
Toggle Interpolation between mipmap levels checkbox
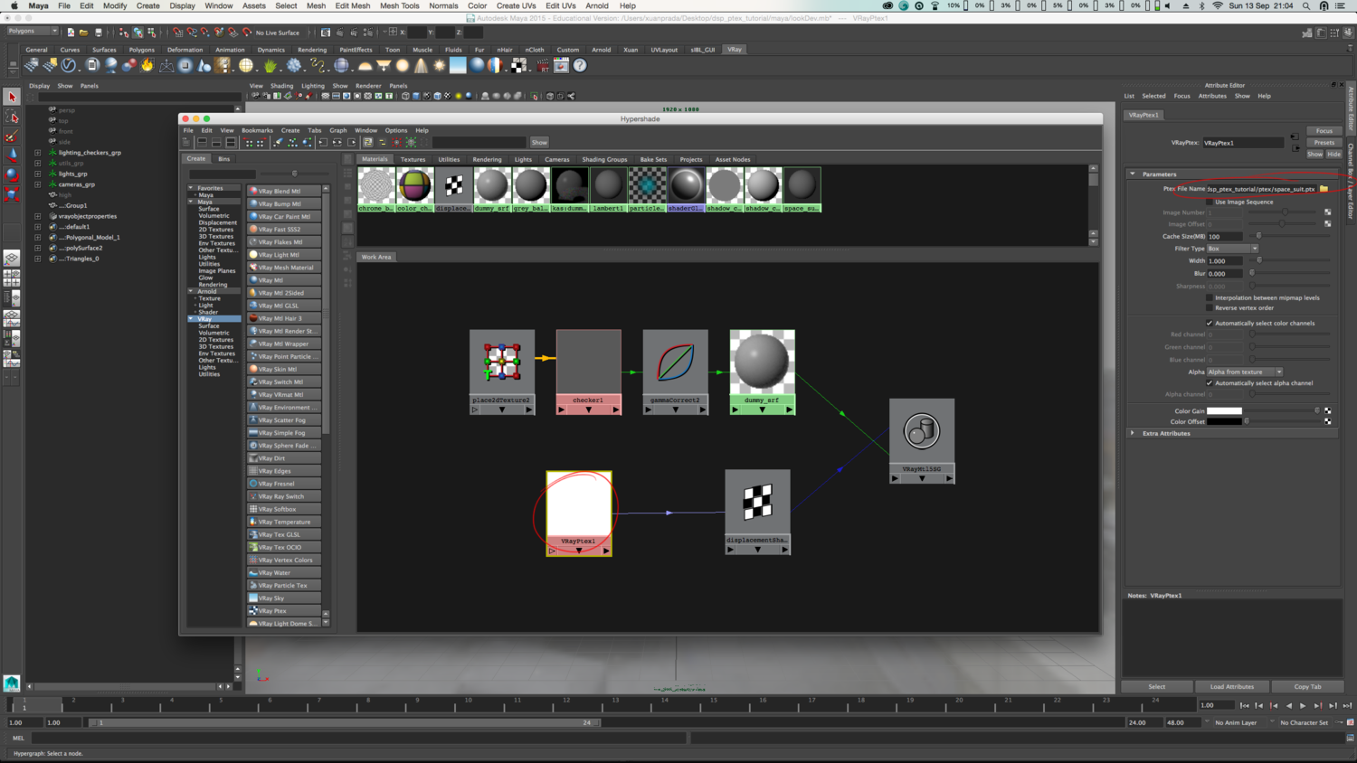click(x=1210, y=297)
